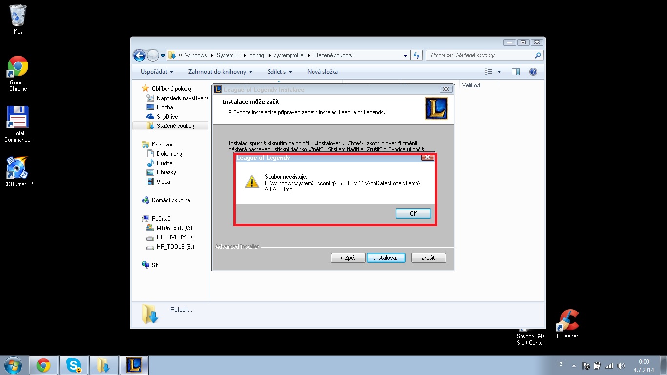Open the Windows Start menu
This screenshot has width=667, height=375.
tap(13, 365)
